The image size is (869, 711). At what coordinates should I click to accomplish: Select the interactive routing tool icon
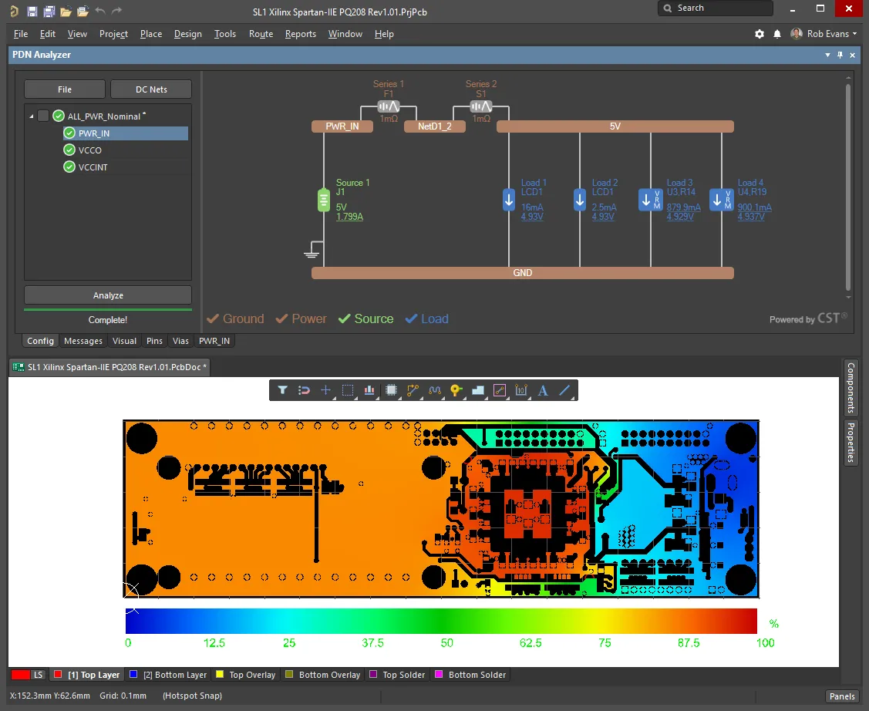413,390
